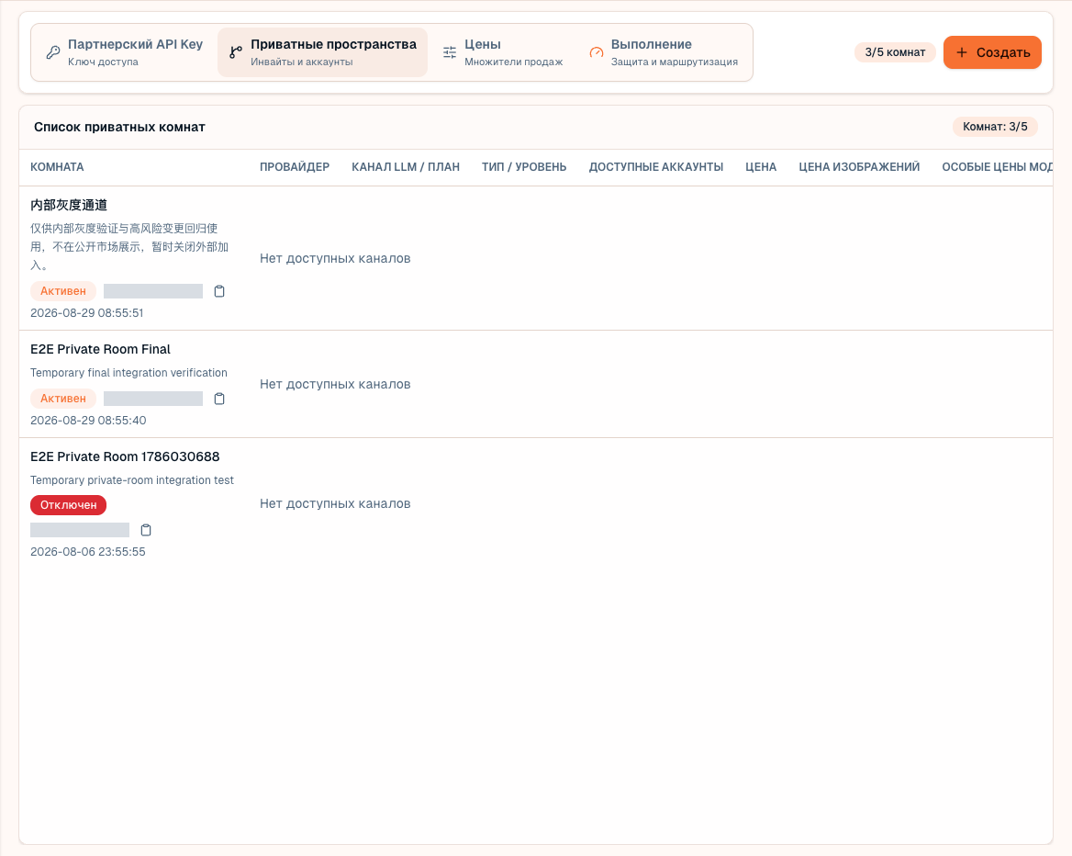Select the Выполнение tab

(x=664, y=52)
